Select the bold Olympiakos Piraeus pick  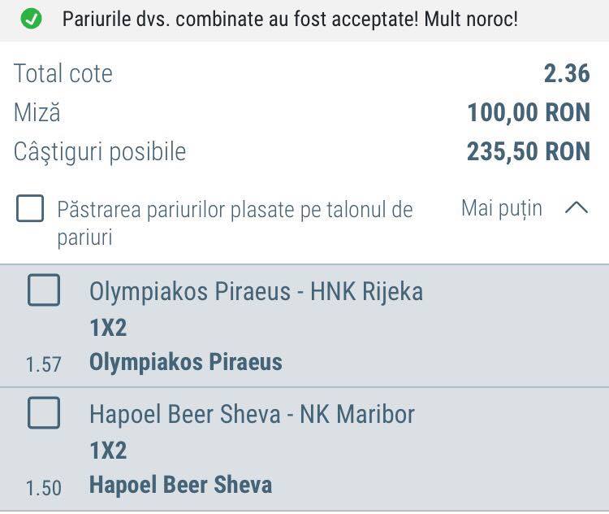186,362
